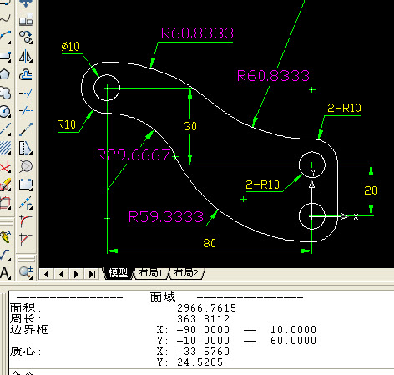Screen dimensions: 394x375
Task: Click the ø10 dimension label
Action: [71, 46]
